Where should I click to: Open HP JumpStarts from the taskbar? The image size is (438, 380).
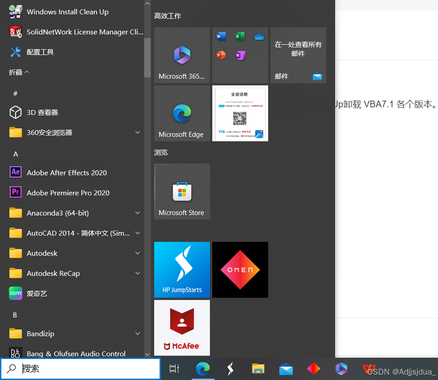pos(231,369)
